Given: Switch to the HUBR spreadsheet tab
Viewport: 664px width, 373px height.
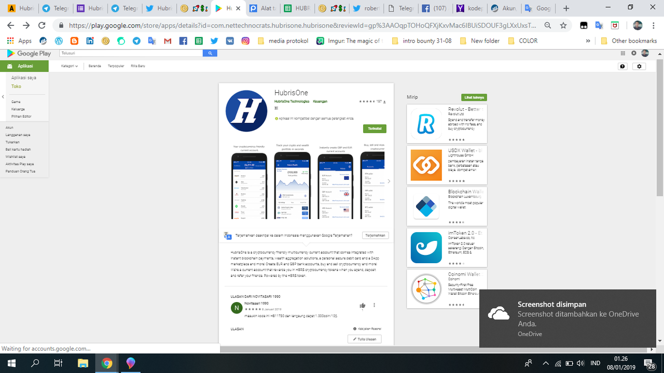Looking at the screenshot, I should (x=296, y=8).
